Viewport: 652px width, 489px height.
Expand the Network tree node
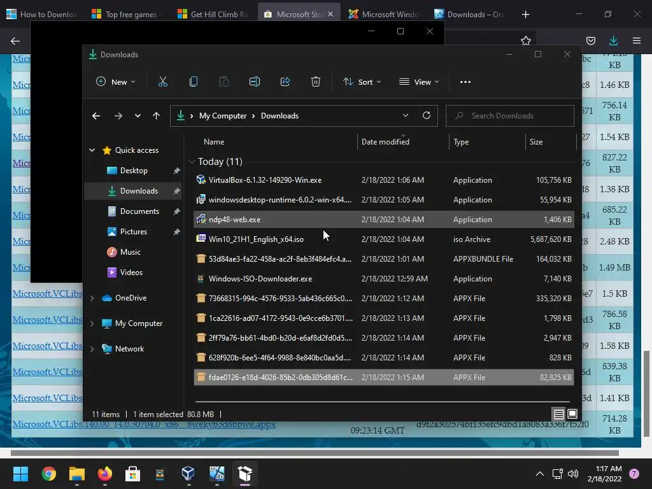[92, 349]
